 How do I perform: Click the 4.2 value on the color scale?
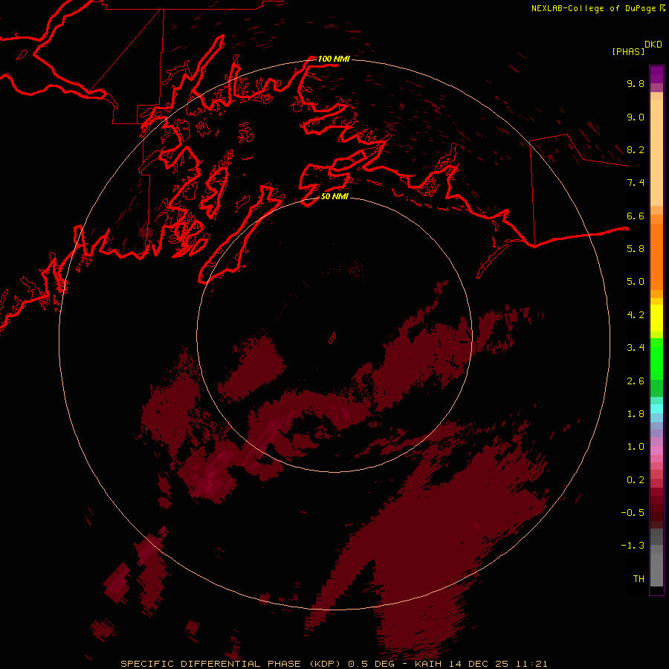click(636, 315)
